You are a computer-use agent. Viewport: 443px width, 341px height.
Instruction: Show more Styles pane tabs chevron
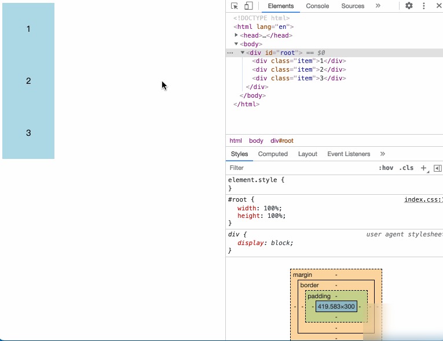click(x=383, y=154)
